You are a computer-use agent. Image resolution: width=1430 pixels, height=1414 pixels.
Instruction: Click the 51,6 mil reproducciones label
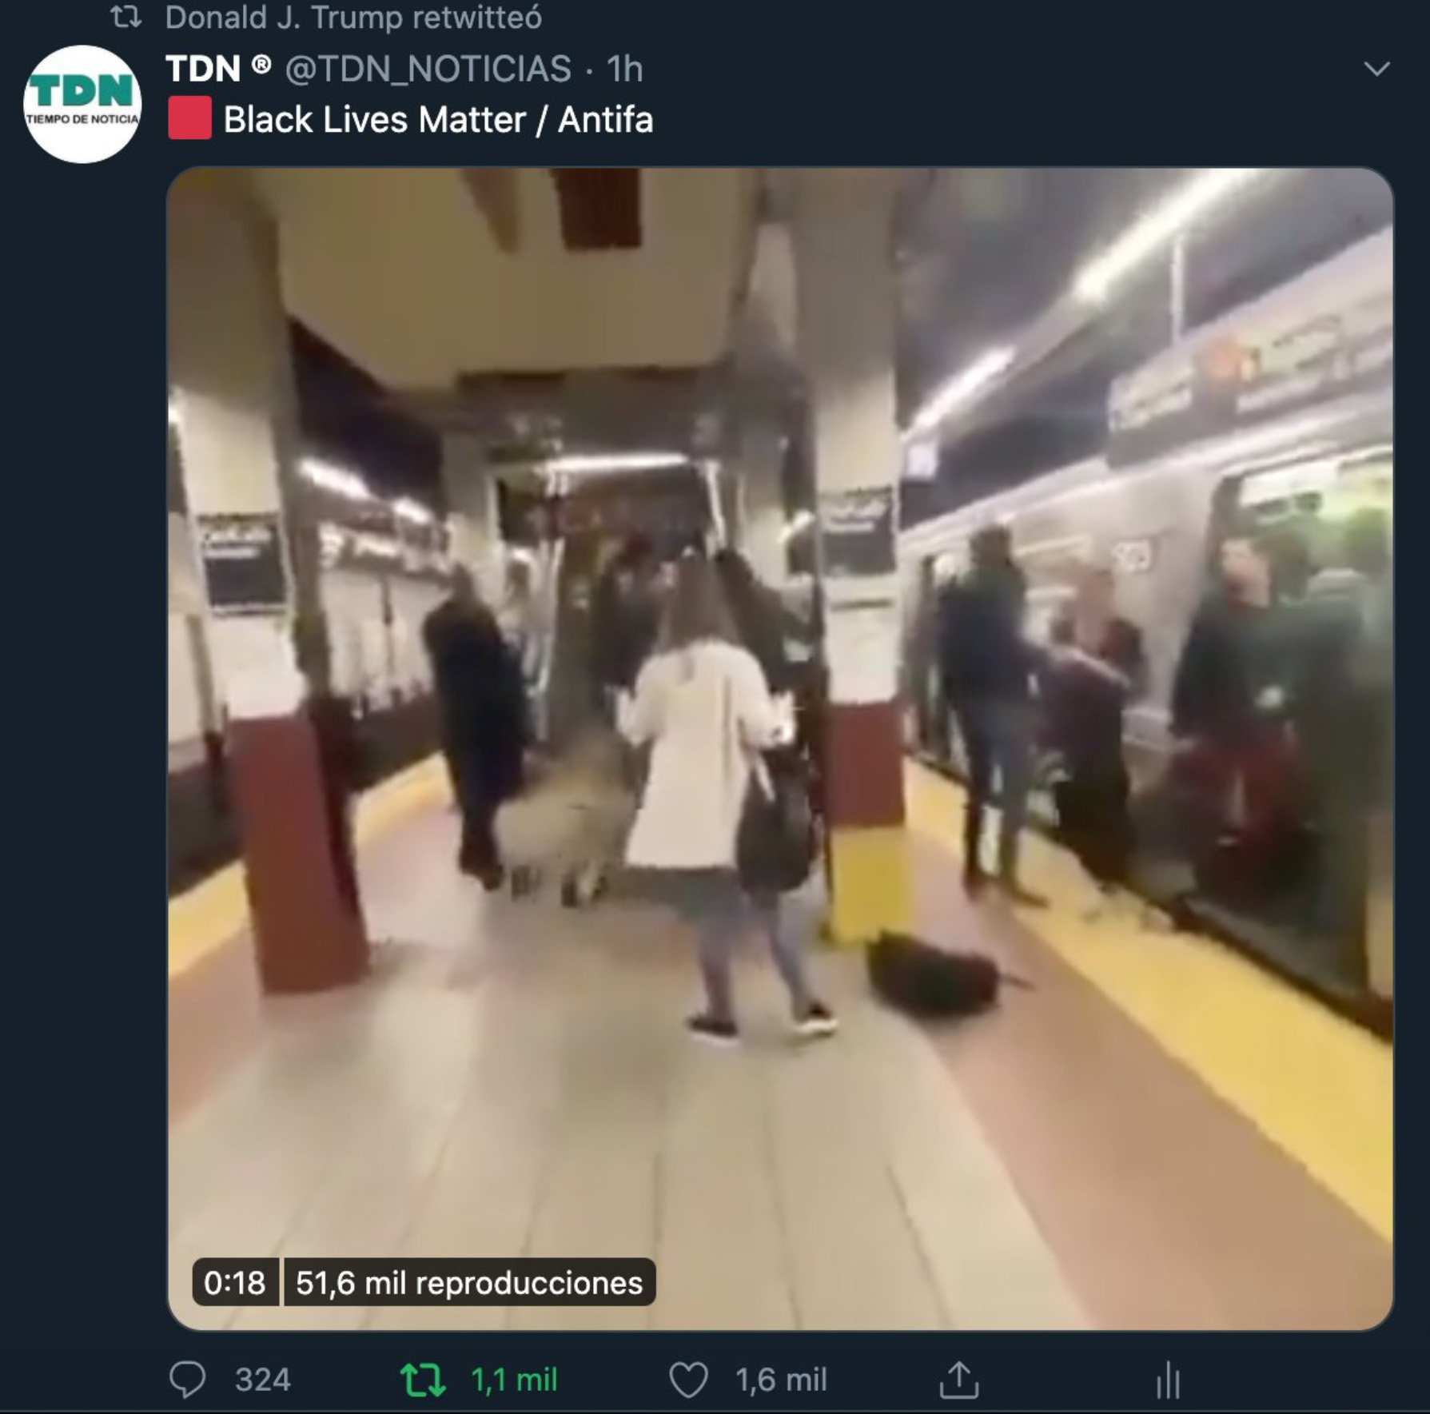tap(469, 1283)
